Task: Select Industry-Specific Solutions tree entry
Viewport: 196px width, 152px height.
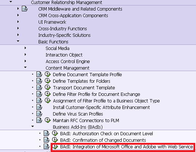Action: pos(64,35)
